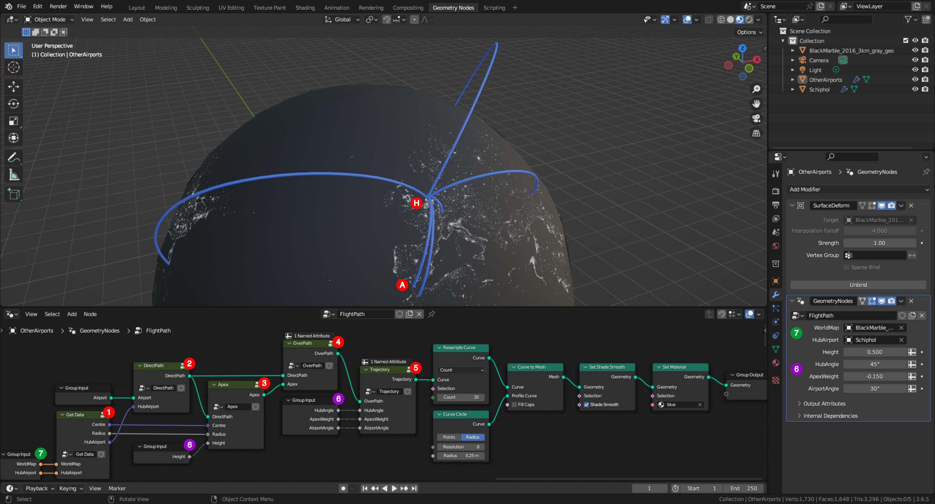Select the Move tool in toolbar
This screenshot has width=935, height=504.
tap(14, 88)
